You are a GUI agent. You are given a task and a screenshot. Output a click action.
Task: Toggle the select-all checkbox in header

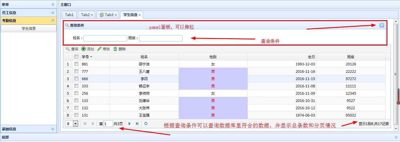point(76,57)
